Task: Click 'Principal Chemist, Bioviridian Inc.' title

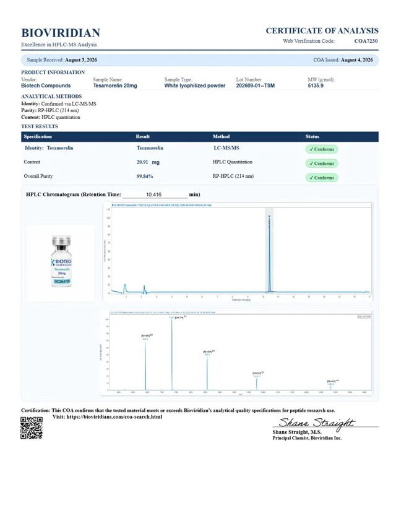Action: point(307,438)
